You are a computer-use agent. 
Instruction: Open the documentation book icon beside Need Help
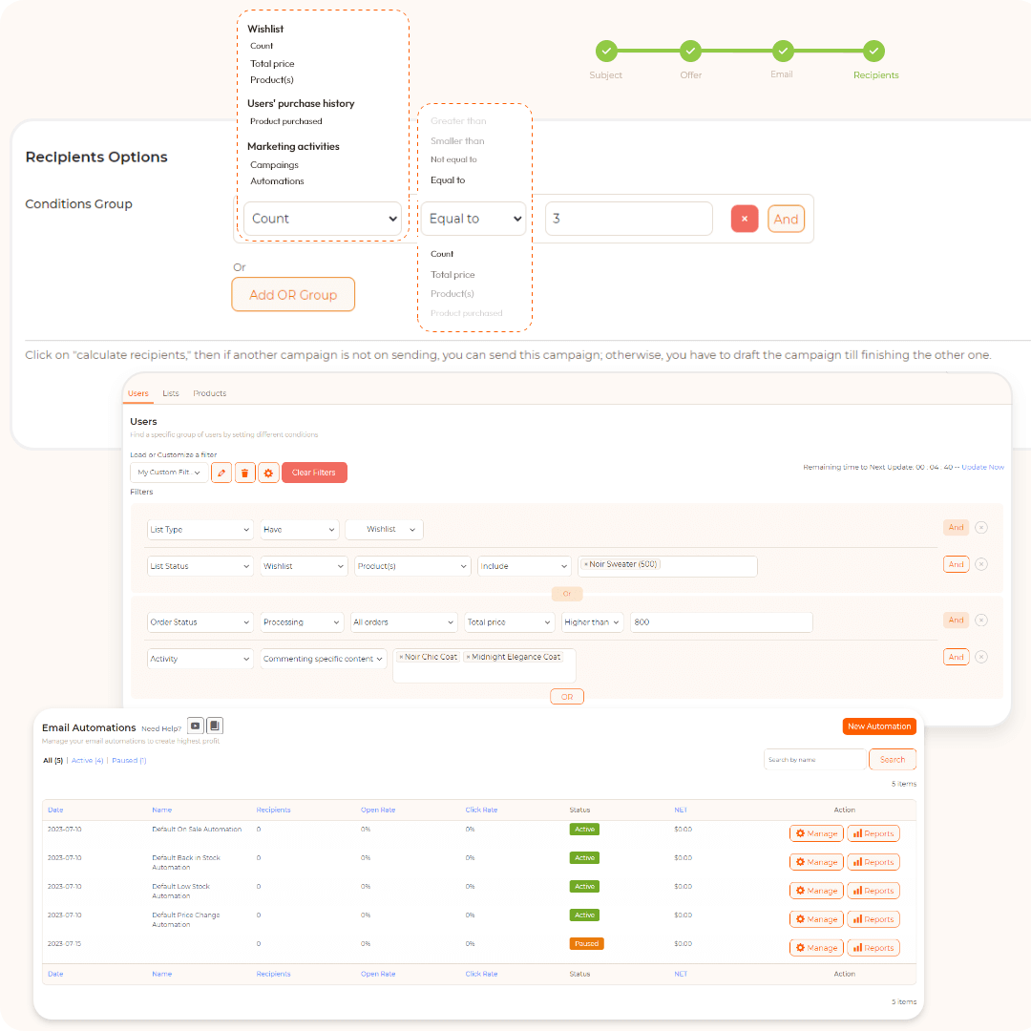point(215,726)
